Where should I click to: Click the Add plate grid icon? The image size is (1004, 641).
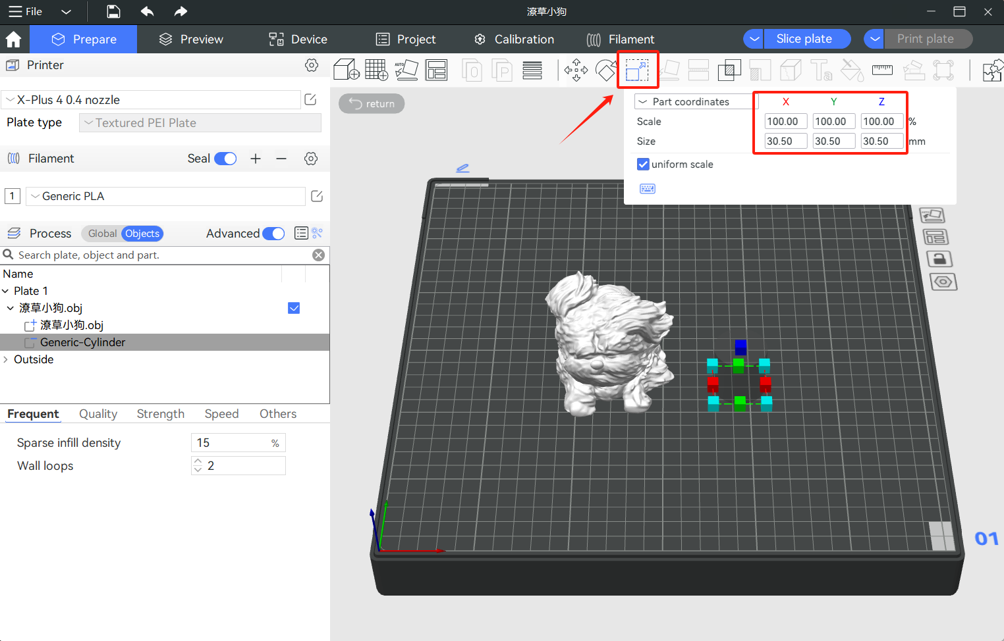(376, 70)
